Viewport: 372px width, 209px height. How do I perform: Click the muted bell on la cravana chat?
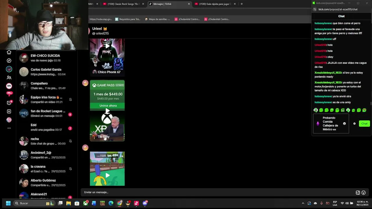coord(70,169)
